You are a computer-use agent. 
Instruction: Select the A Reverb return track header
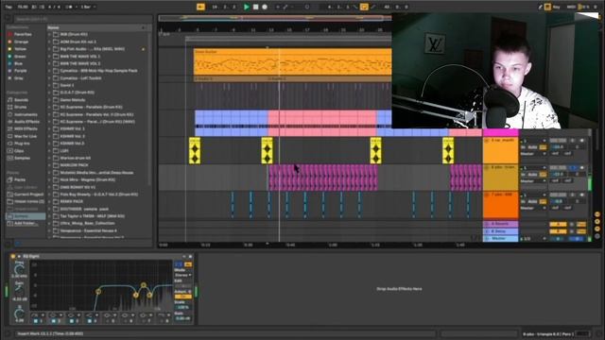pos(500,224)
